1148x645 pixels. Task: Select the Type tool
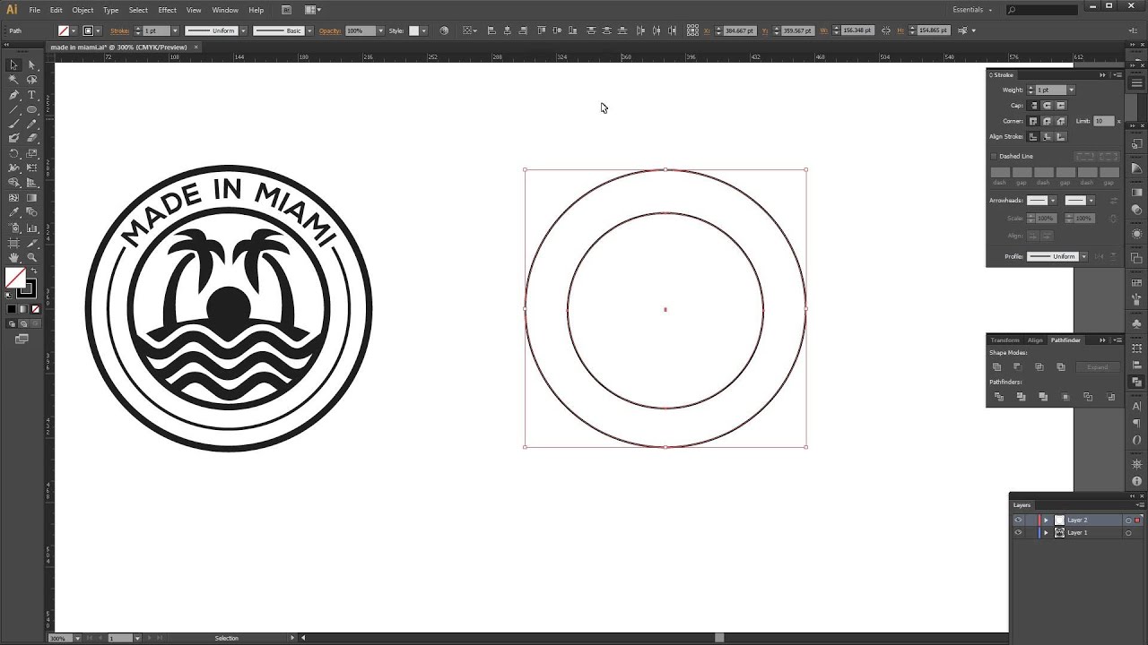[x=31, y=95]
